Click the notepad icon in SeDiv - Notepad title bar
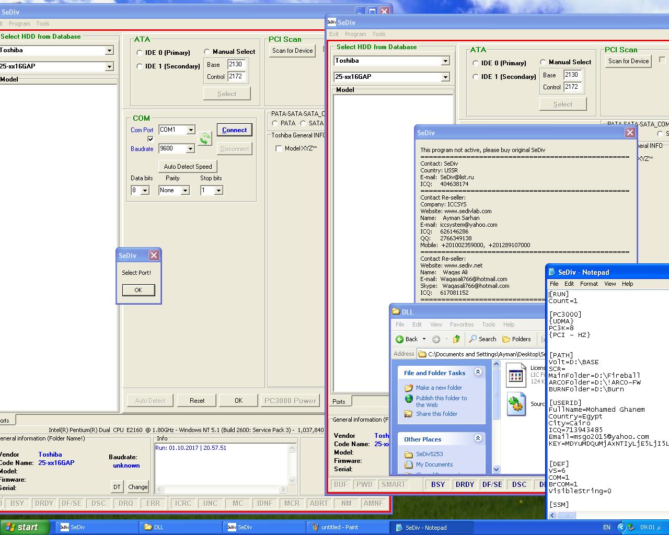Image resolution: width=669 pixels, height=535 pixels. [551, 272]
